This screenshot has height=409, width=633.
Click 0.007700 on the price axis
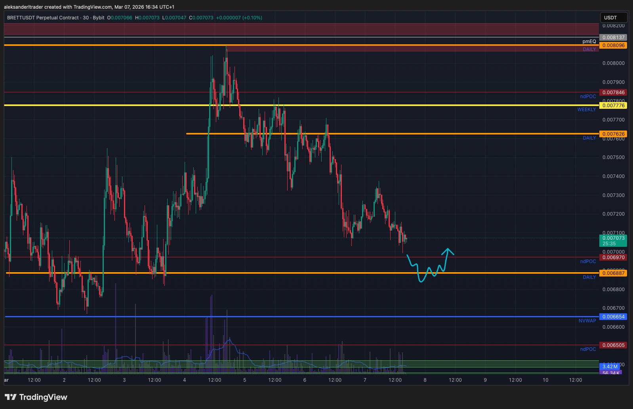613,120
